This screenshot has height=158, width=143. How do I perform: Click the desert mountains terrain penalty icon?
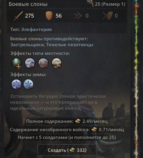click(x=43, y=63)
